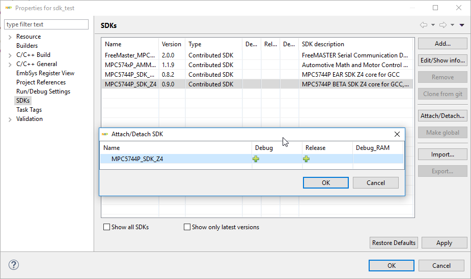
Task: Open the back history dropdown arrow
Action: (x=433, y=25)
